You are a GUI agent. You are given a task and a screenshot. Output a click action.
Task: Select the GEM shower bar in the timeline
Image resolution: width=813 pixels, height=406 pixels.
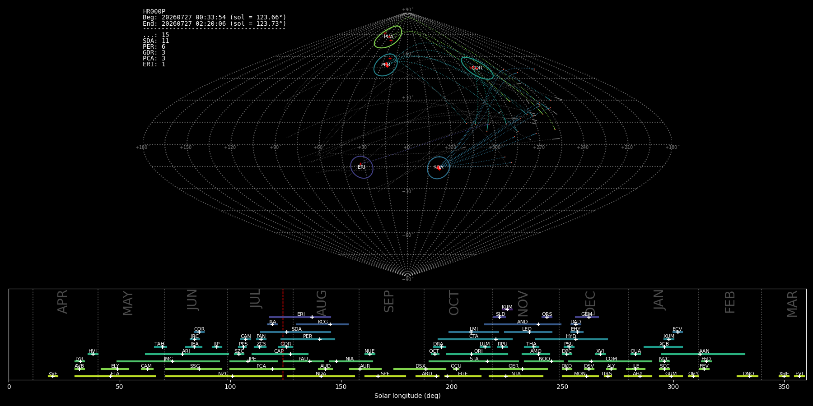click(587, 317)
